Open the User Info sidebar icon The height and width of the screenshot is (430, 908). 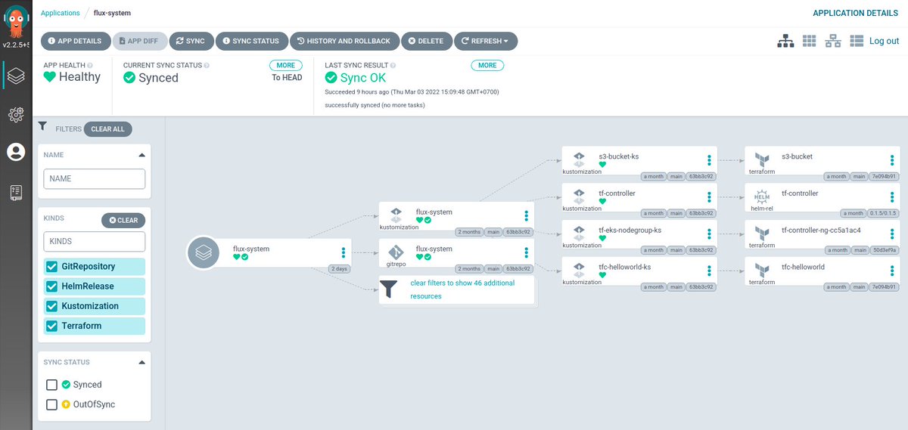click(16, 152)
